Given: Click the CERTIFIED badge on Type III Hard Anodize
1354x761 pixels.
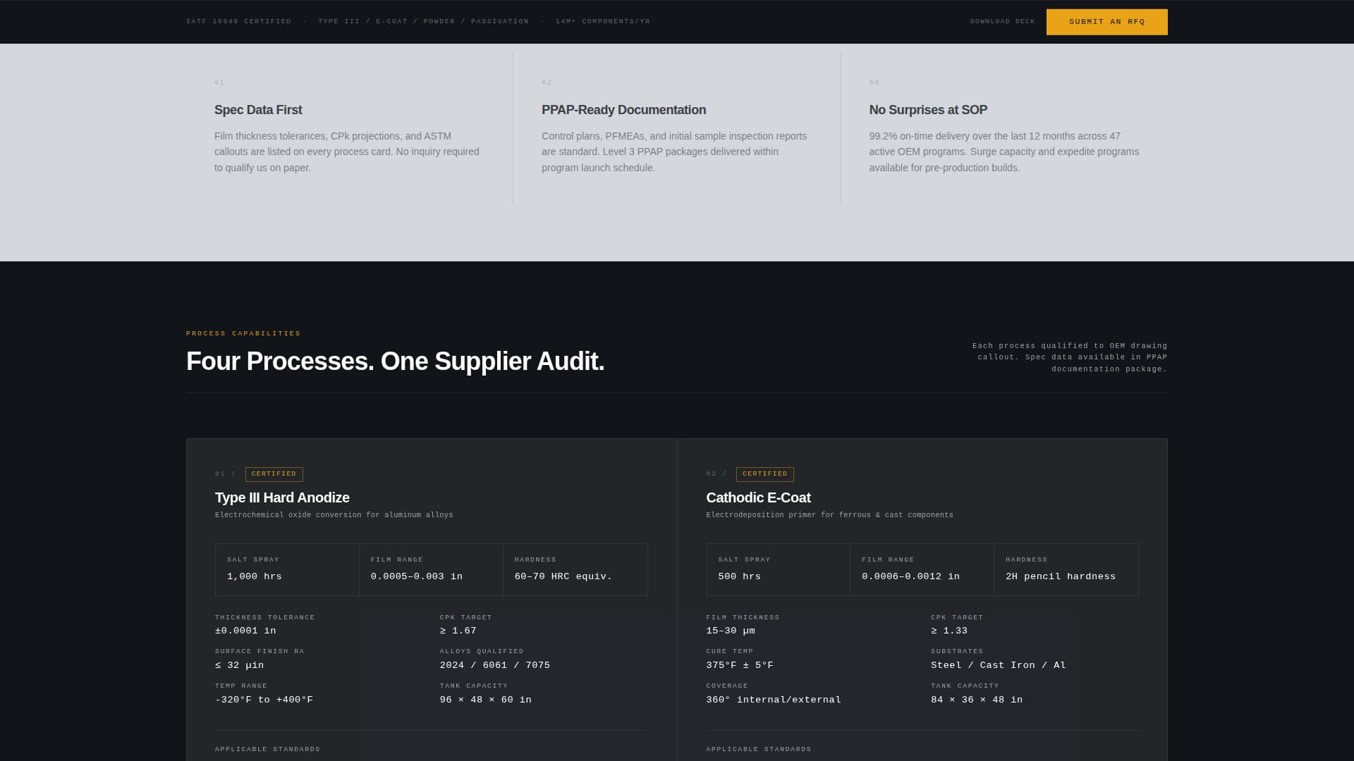Looking at the screenshot, I should click(x=274, y=474).
